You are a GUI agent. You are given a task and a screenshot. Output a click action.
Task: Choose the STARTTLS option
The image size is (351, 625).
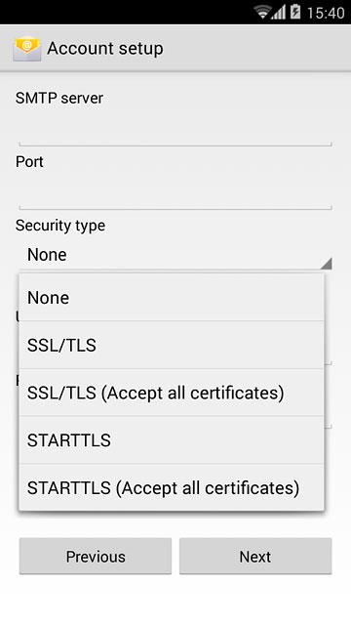click(x=172, y=440)
